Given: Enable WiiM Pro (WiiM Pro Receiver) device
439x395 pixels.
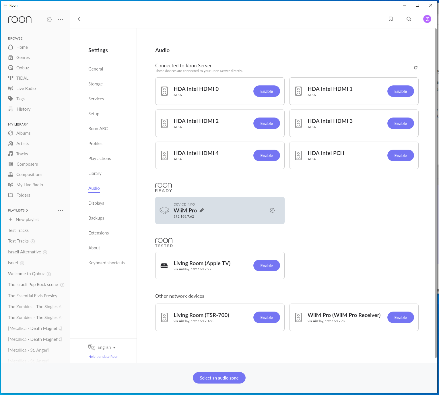Looking at the screenshot, I should 401,317.
